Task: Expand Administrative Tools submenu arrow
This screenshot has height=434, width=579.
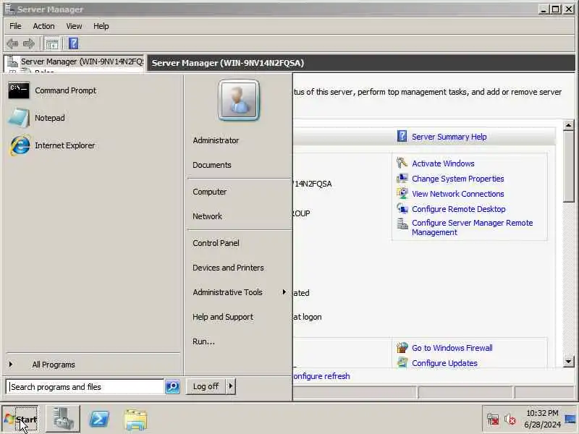Action: (284, 292)
